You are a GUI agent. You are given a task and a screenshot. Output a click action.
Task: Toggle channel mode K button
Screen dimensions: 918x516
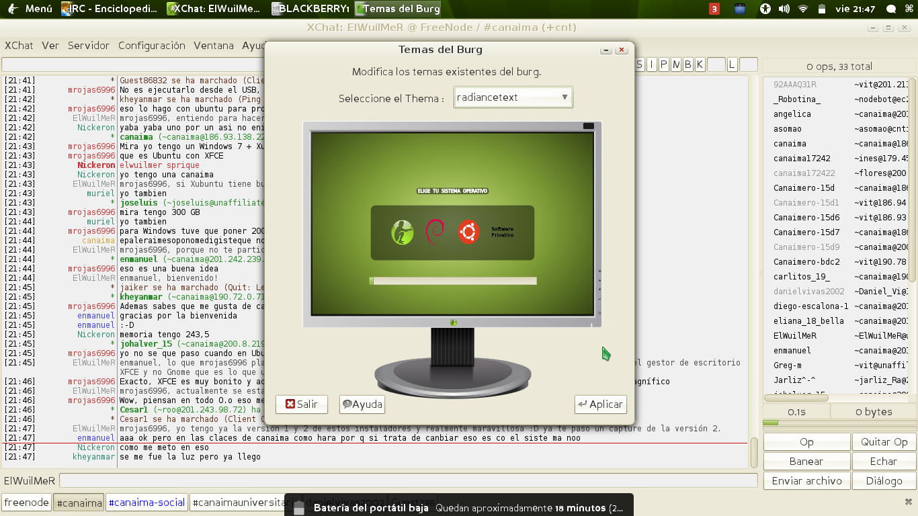(x=700, y=64)
